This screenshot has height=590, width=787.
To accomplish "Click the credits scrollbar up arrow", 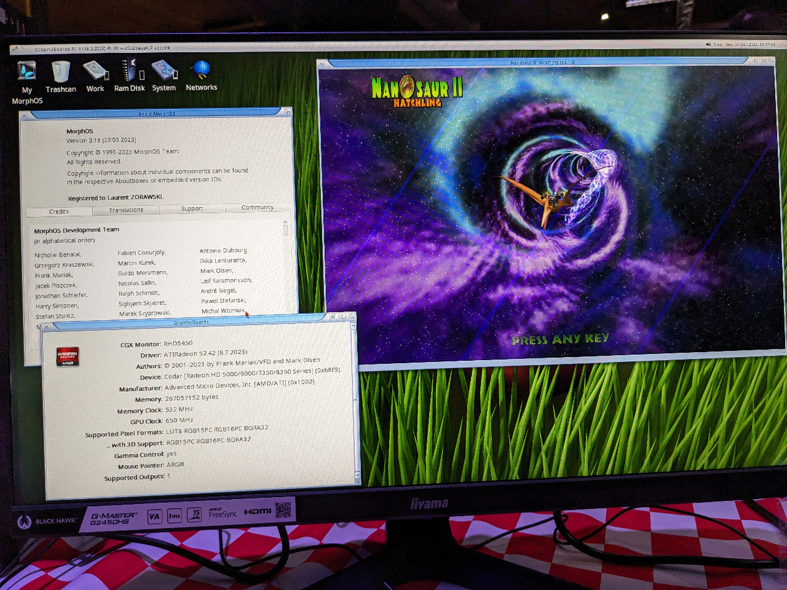I will (x=285, y=222).
